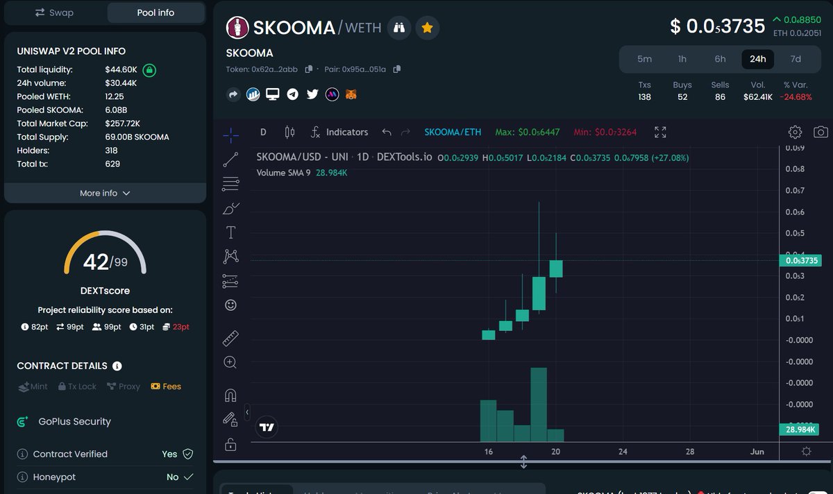Switch to the Pool info tab

[x=155, y=12]
